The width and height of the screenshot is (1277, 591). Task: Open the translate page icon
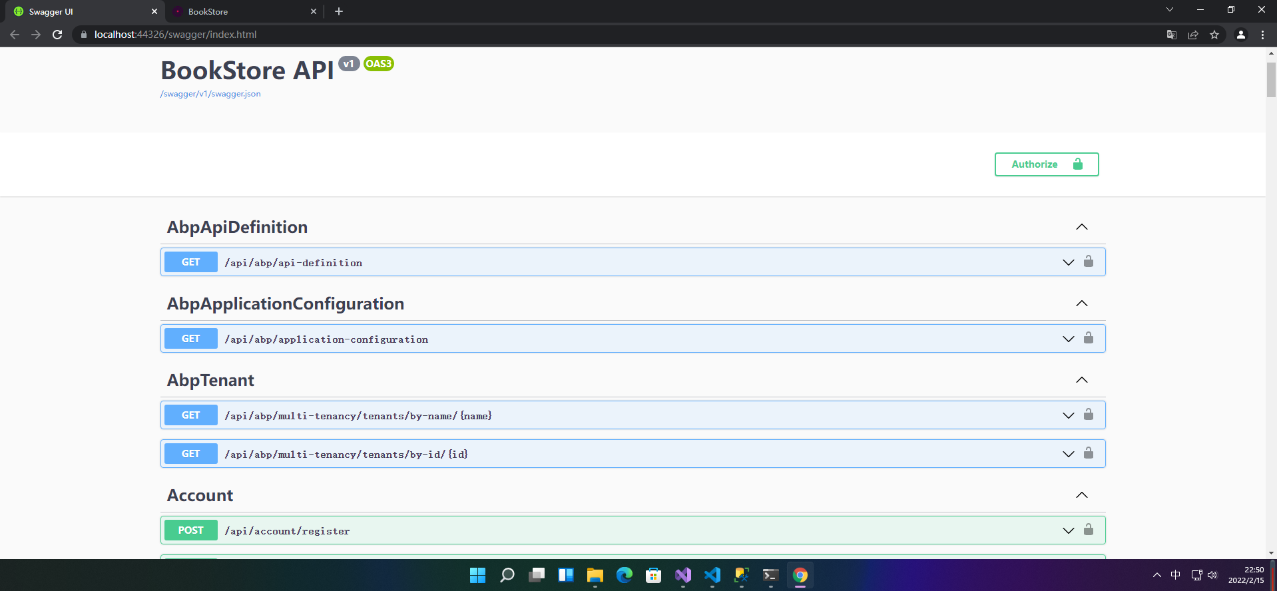pyautogui.click(x=1172, y=35)
